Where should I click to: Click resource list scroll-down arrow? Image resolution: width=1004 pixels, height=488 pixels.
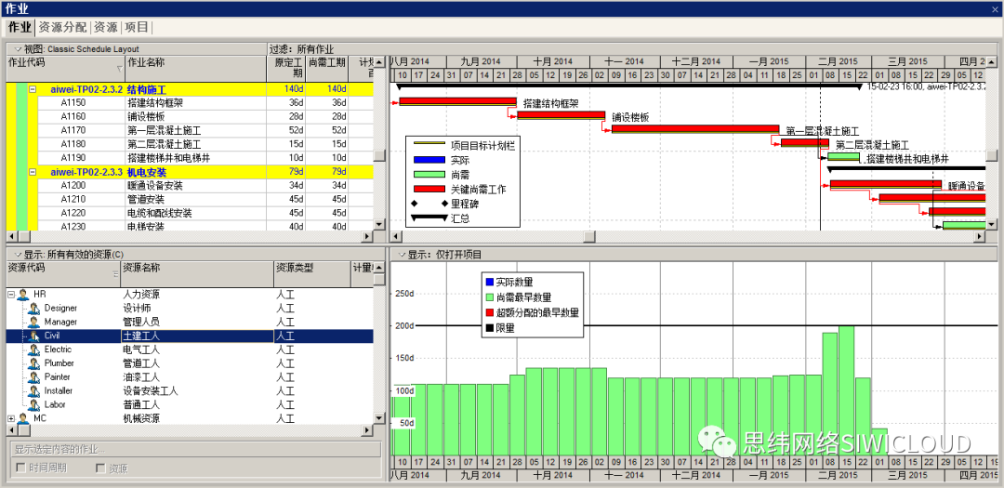(379, 418)
